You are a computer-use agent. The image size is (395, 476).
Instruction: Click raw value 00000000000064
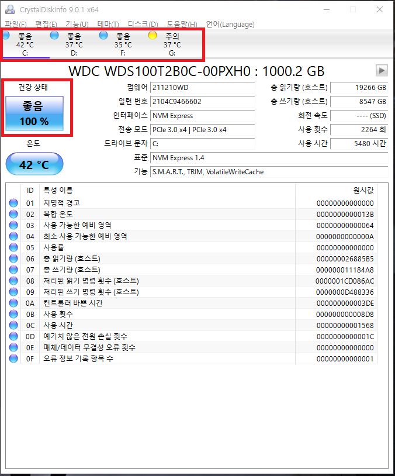click(345, 226)
